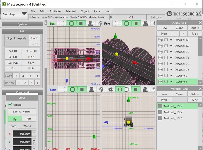Click the Object property button
Viewport: 203px width, 150px height.
(17, 38)
